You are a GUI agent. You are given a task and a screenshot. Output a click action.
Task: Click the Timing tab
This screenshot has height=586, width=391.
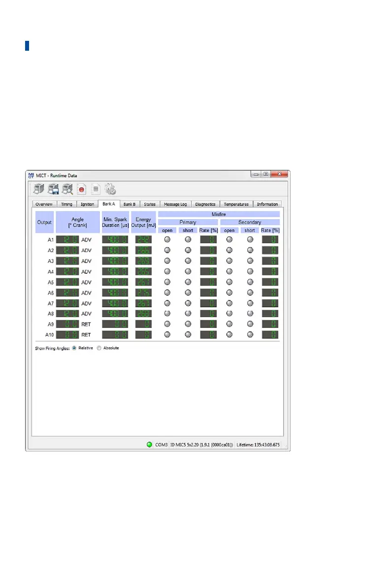click(66, 204)
